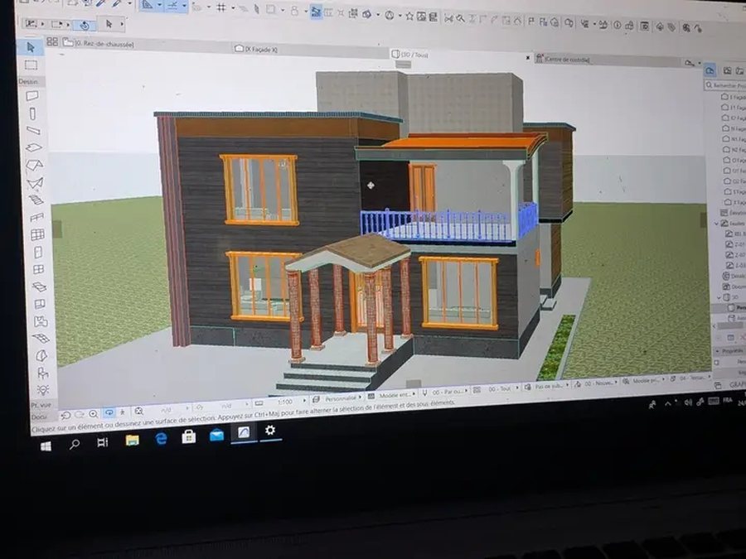This screenshot has height=559, width=746.
Task: Click the volume icon in system tray
Action: click(x=688, y=402)
